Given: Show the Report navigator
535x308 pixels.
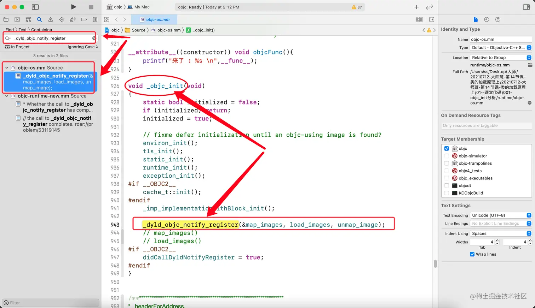Looking at the screenshot, I should coord(95,20).
